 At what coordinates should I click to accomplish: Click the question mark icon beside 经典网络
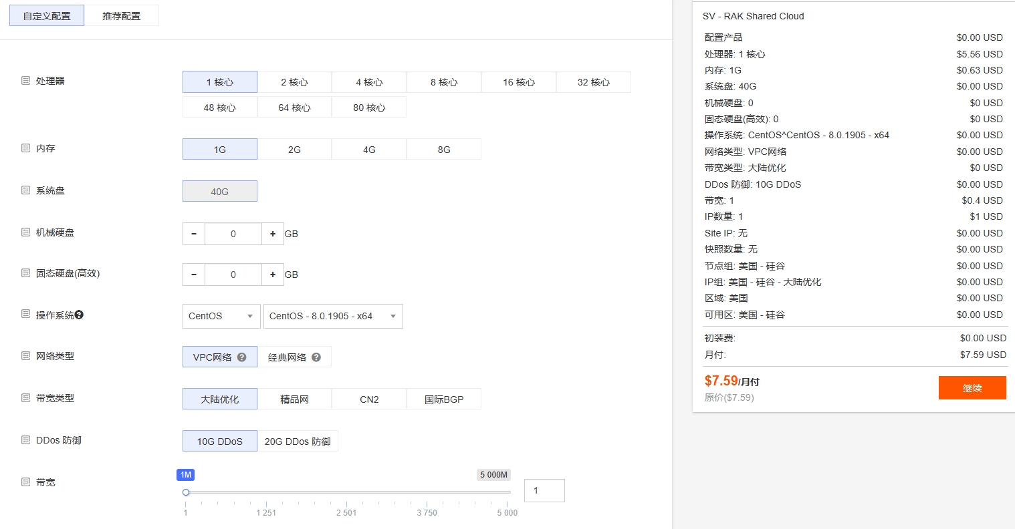(316, 357)
